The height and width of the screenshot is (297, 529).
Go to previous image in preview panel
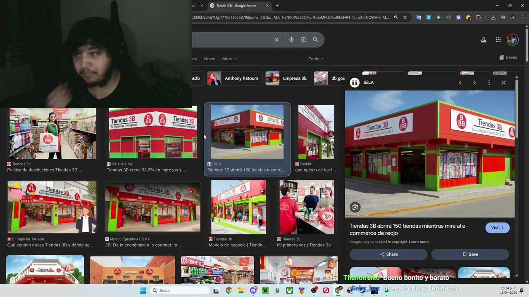[460, 82]
